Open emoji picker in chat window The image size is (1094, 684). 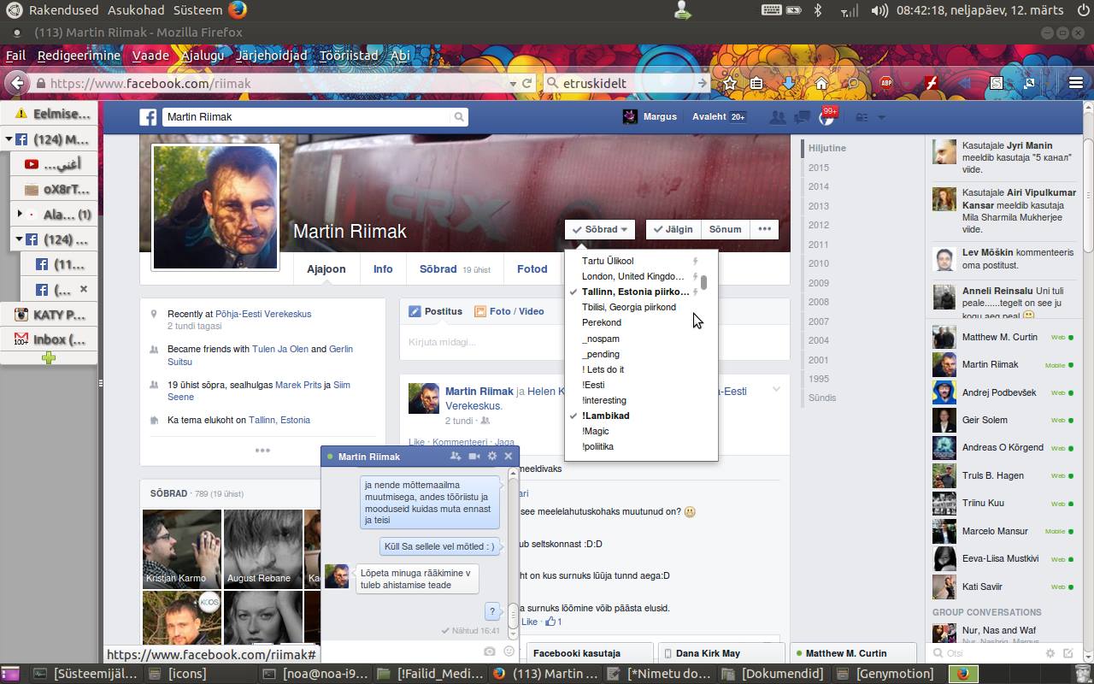[509, 652]
